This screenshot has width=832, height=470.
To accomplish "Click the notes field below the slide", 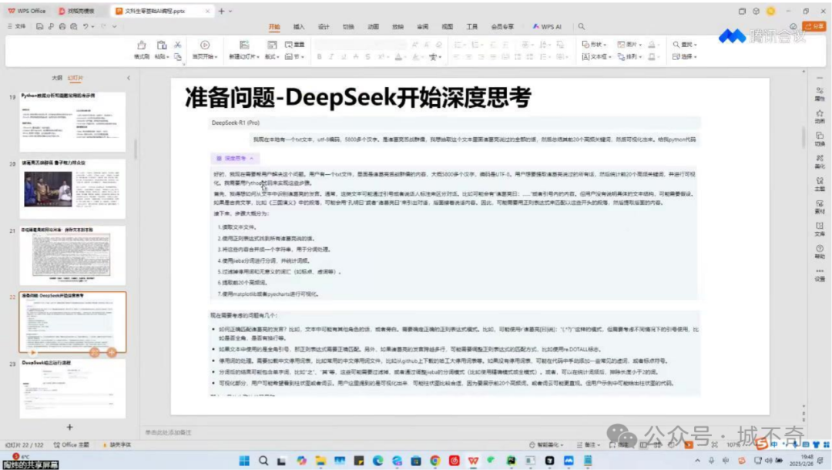I will click(472, 432).
